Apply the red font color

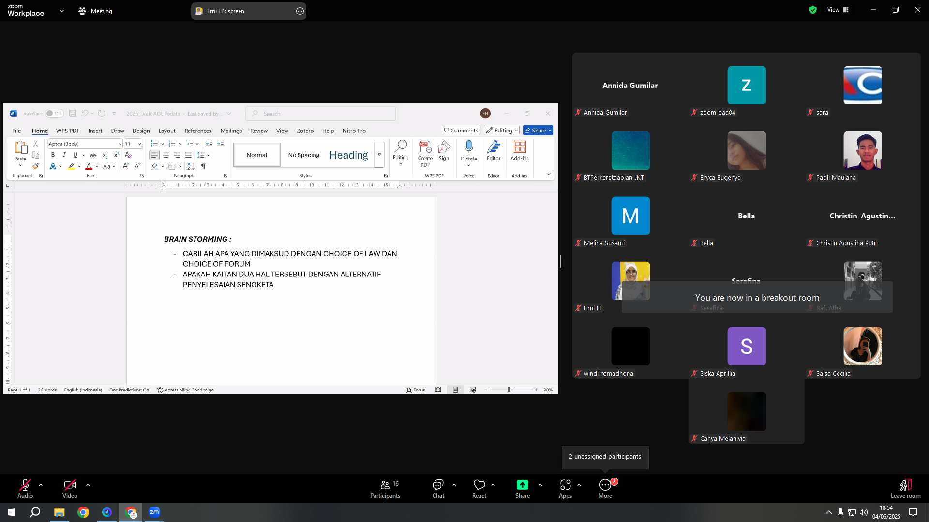point(89,166)
